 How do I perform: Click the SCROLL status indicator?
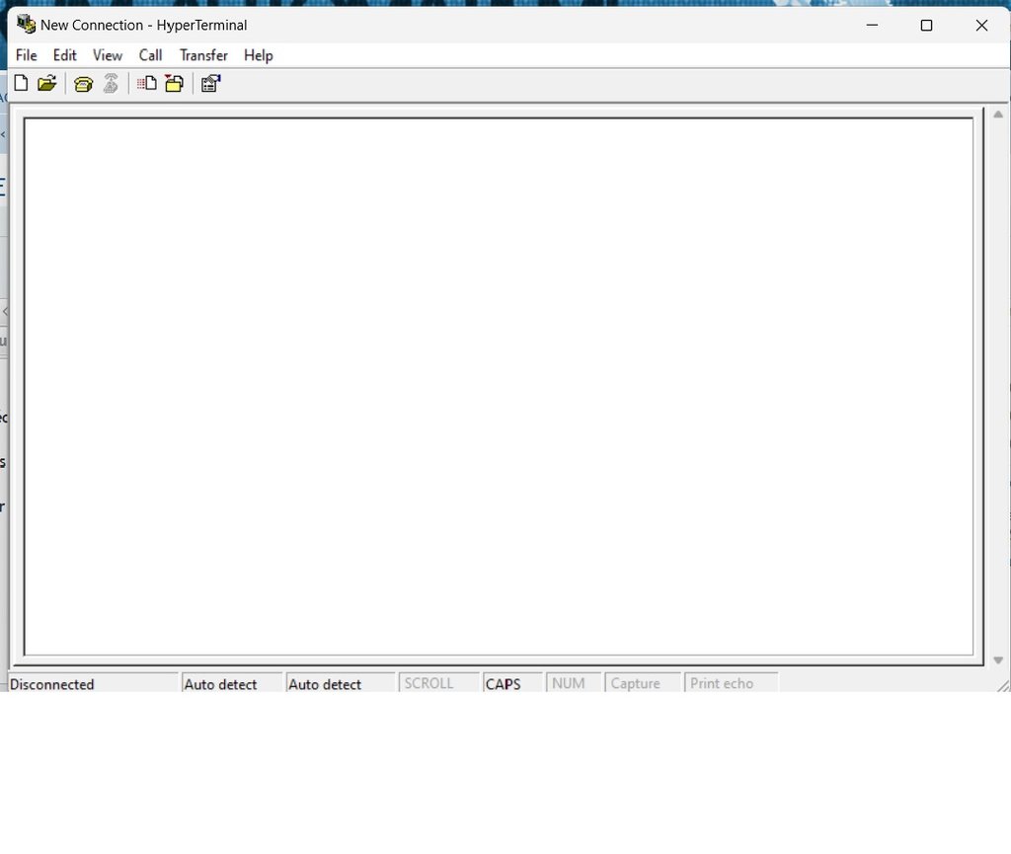click(438, 683)
